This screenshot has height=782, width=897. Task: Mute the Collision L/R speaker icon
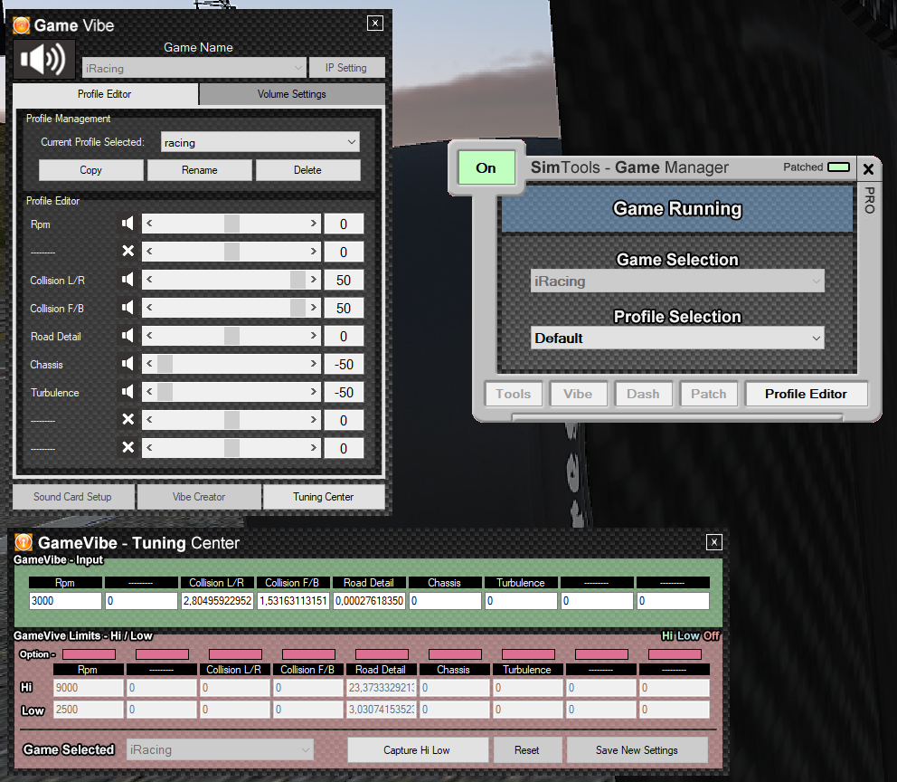tap(128, 280)
